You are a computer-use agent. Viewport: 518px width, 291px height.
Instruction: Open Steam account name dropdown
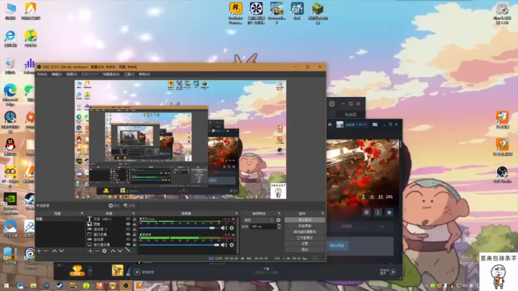click(x=356, y=124)
